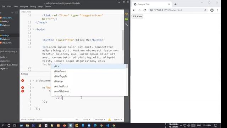
Task: Bookmark page with star icon
Action: (205, 10)
